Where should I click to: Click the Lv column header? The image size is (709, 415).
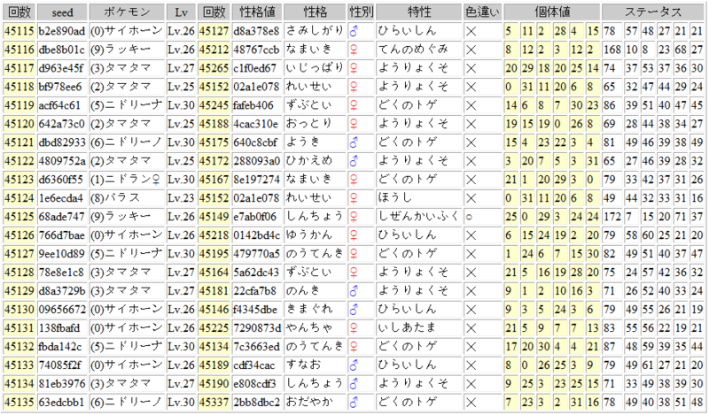coord(181,12)
